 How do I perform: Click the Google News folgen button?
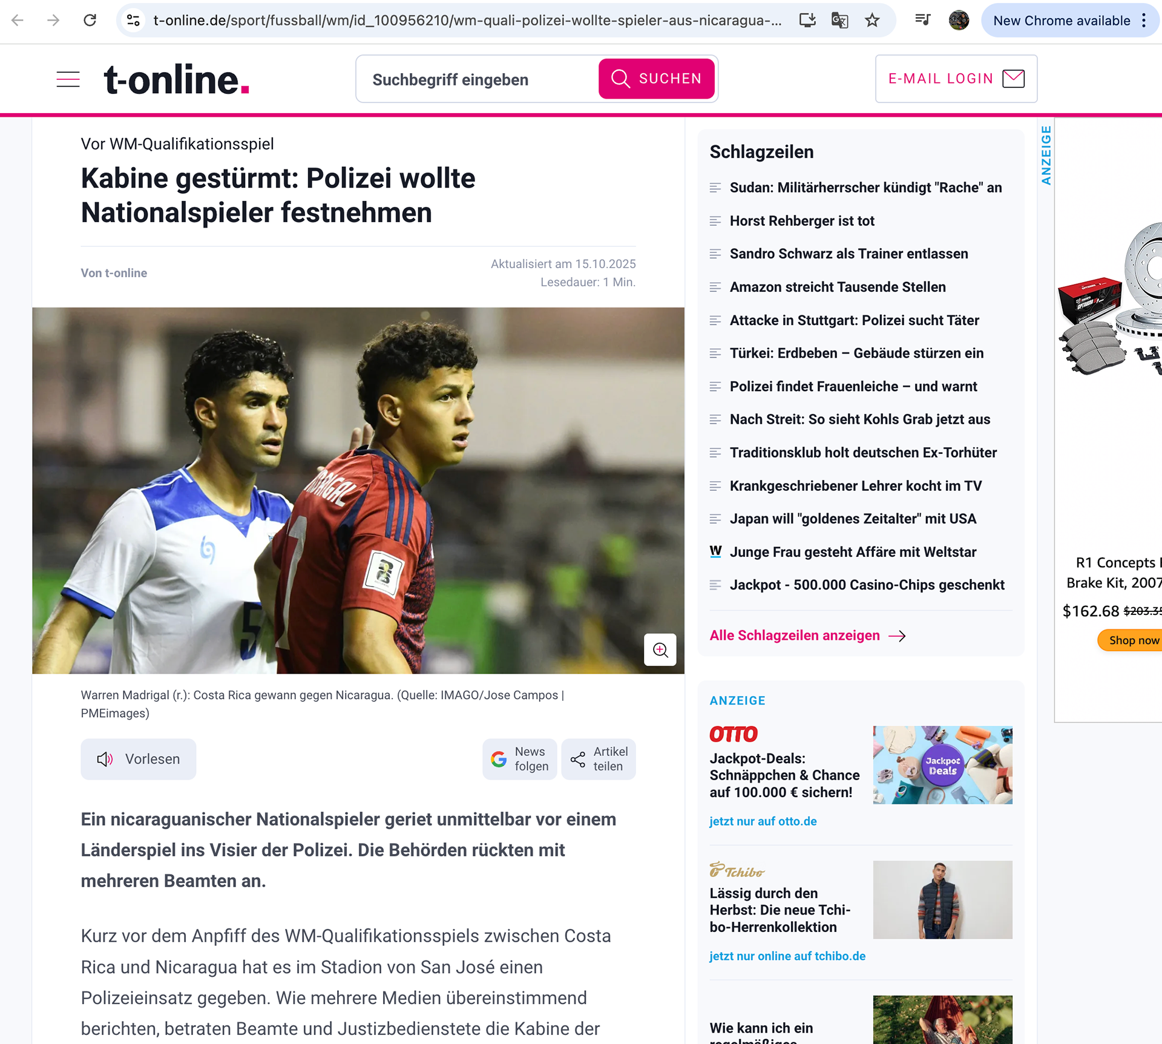[519, 759]
